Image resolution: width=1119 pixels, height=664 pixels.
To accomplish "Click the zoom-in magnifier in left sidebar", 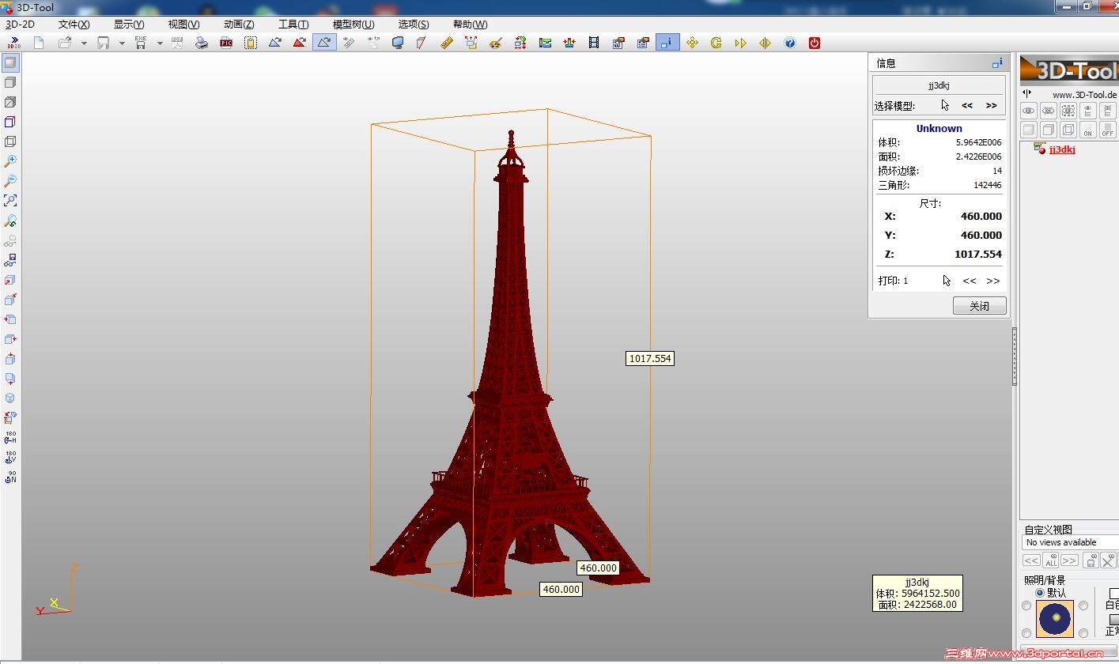I will (10, 161).
